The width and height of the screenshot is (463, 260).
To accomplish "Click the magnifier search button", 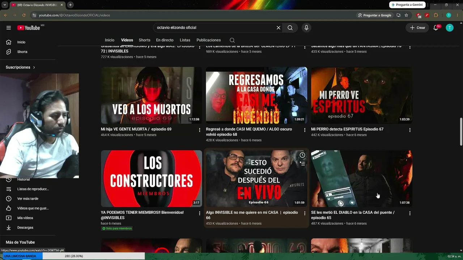I will coord(290,28).
